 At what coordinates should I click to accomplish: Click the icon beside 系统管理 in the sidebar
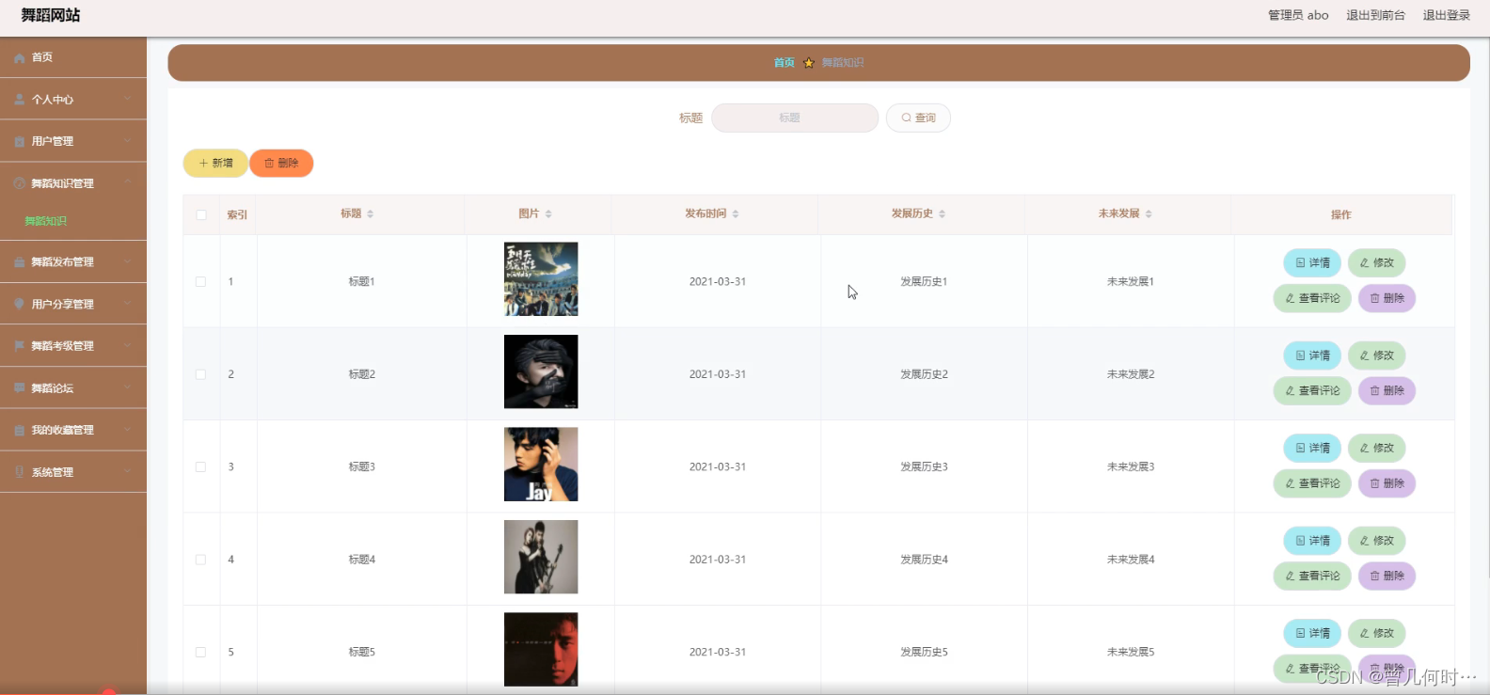pyautogui.click(x=19, y=472)
